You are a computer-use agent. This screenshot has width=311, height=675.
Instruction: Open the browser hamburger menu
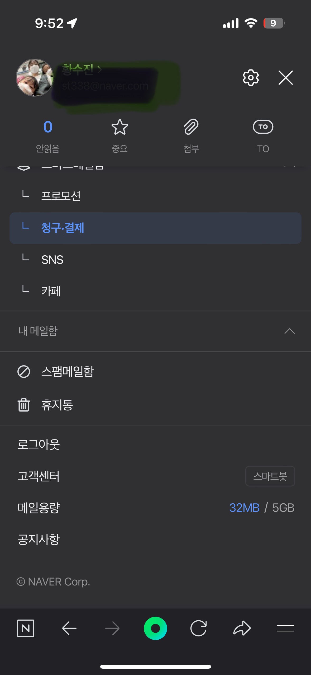point(285,628)
